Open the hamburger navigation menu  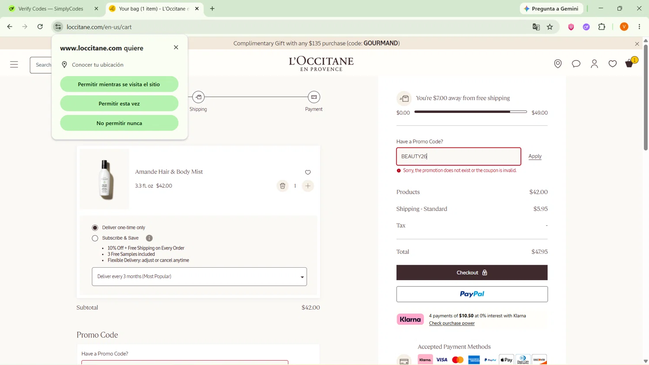coord(14,65)
